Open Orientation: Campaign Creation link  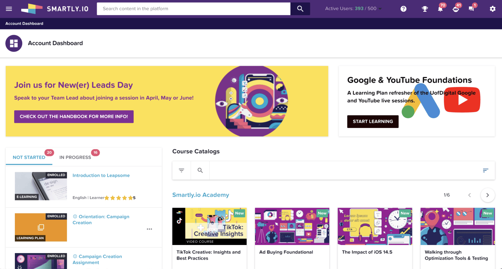point(101,220)
